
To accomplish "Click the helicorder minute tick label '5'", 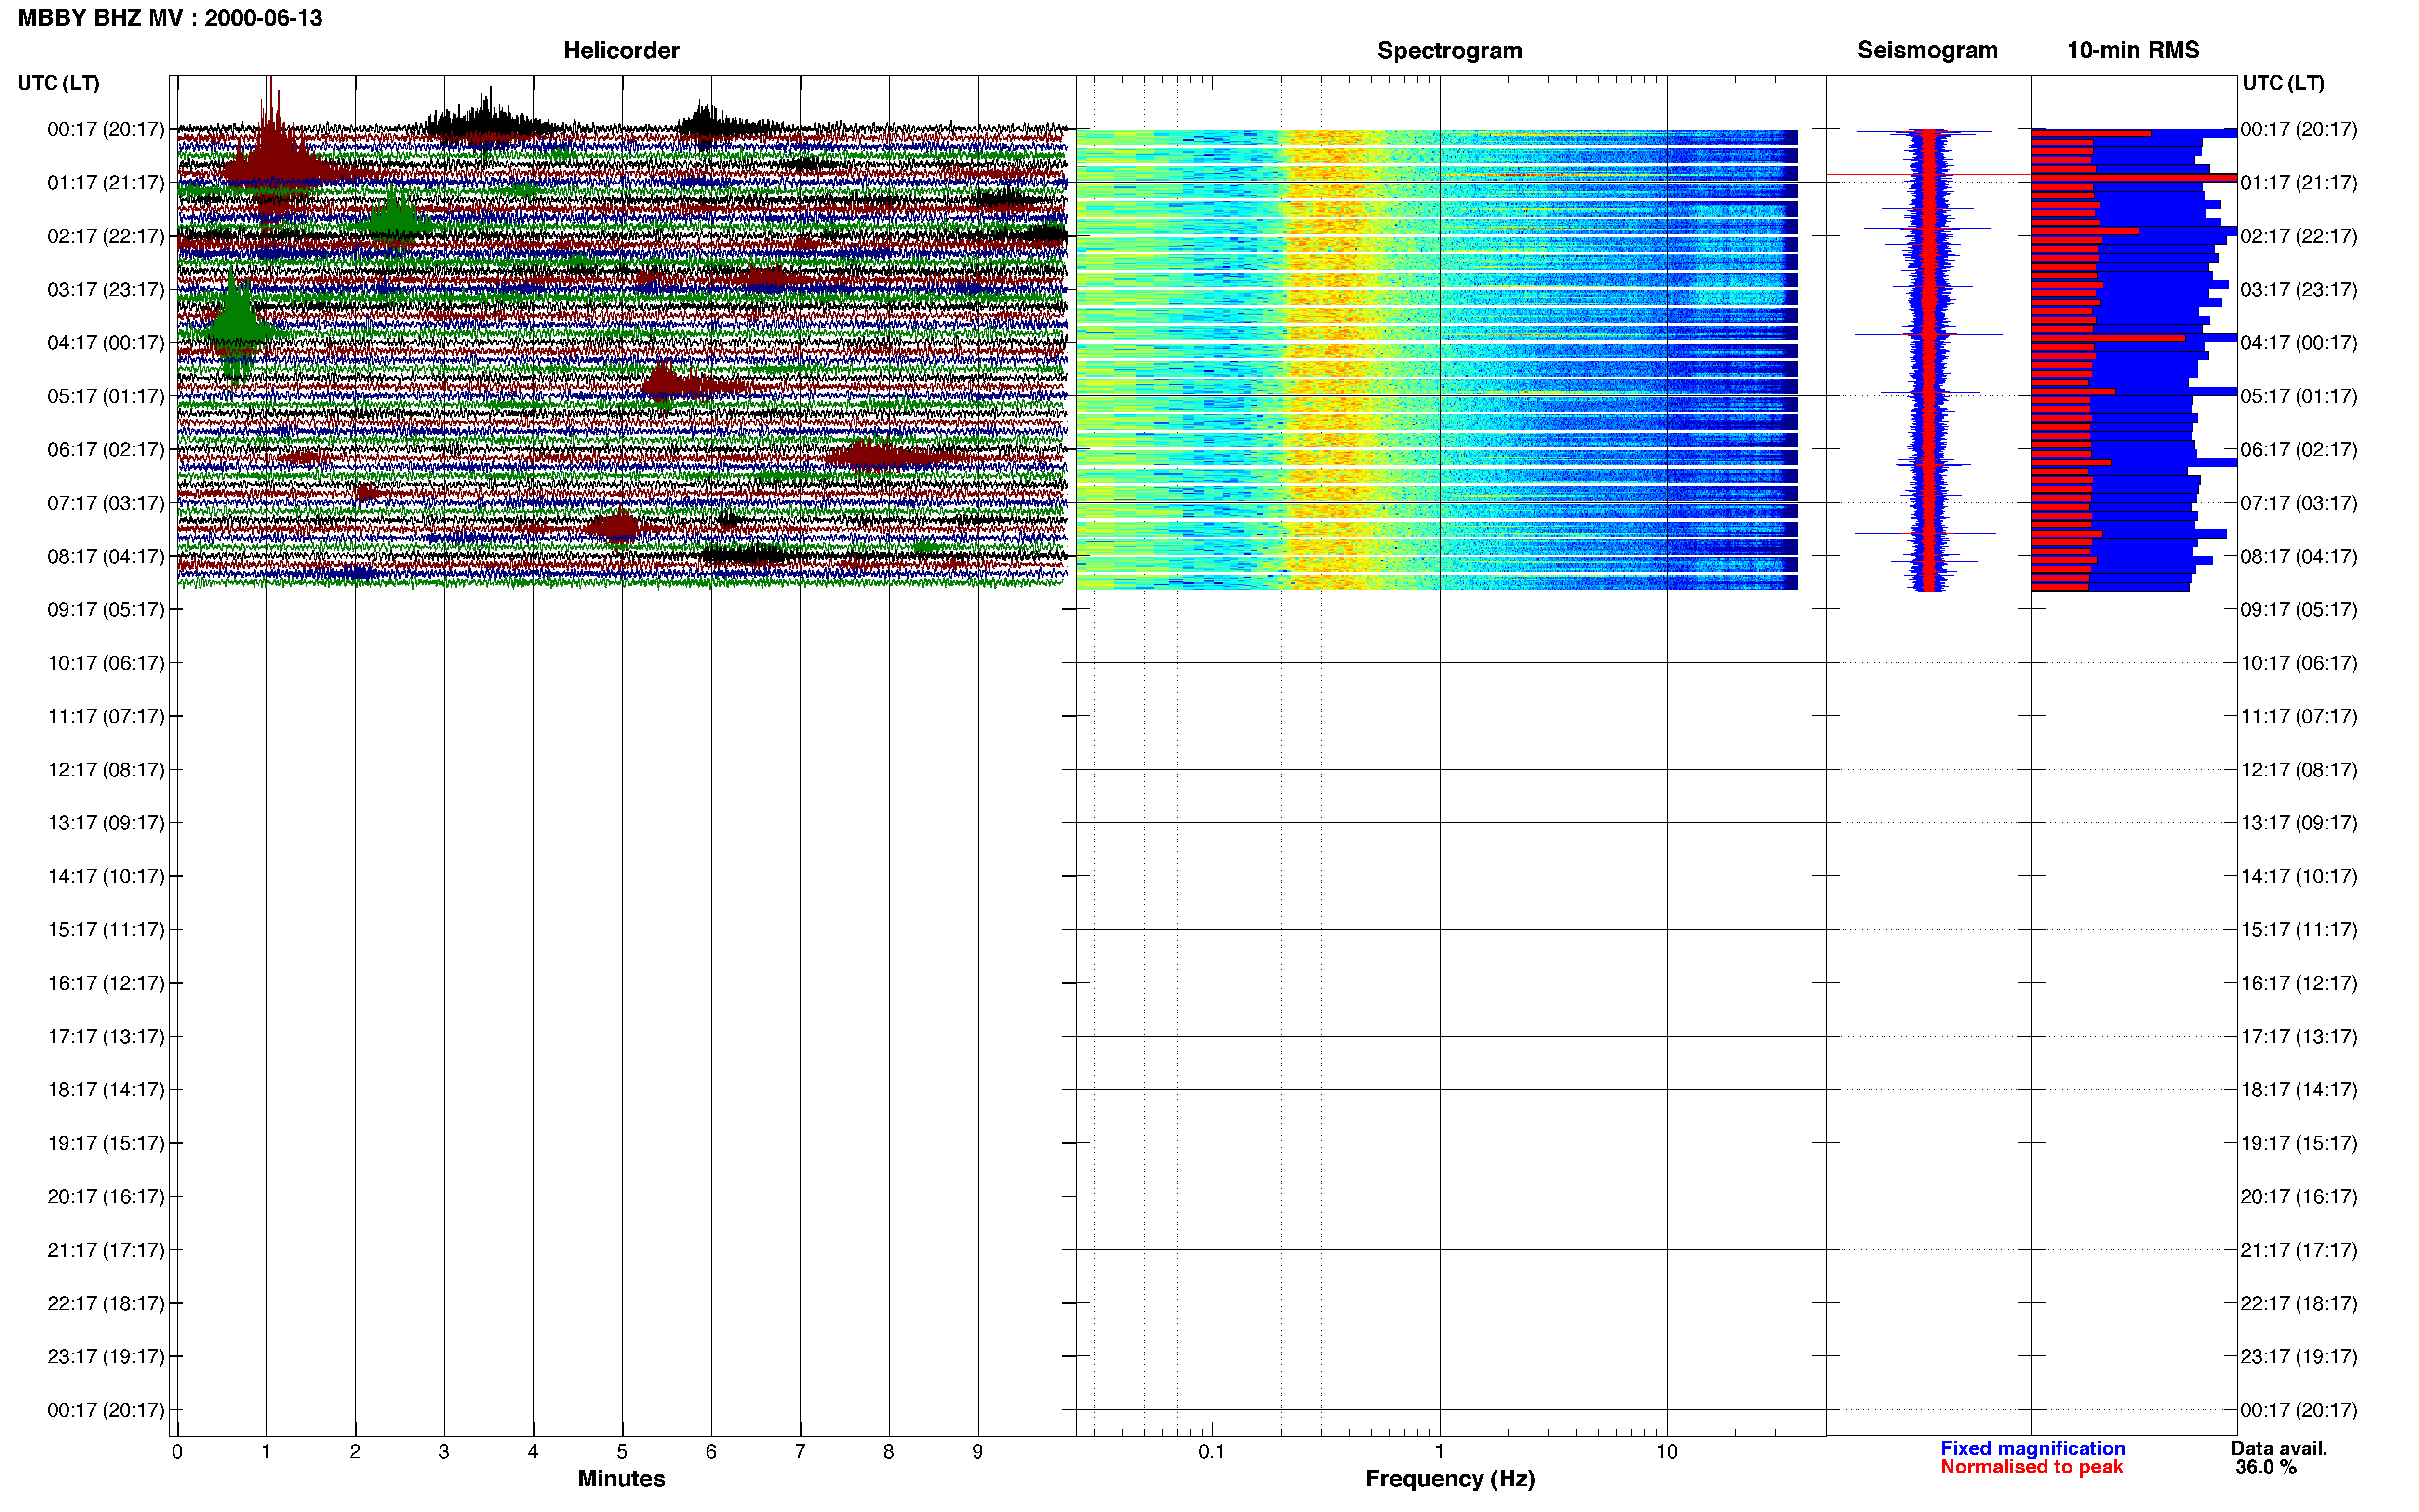I will click(622, 1451).
